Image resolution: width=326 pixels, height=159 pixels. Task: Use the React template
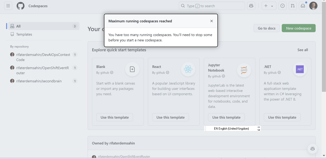(x=171, y=117)
